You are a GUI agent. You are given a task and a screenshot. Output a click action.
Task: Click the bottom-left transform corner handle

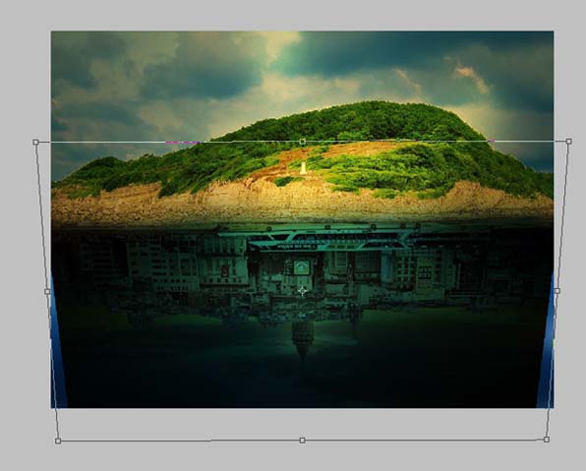58,442
